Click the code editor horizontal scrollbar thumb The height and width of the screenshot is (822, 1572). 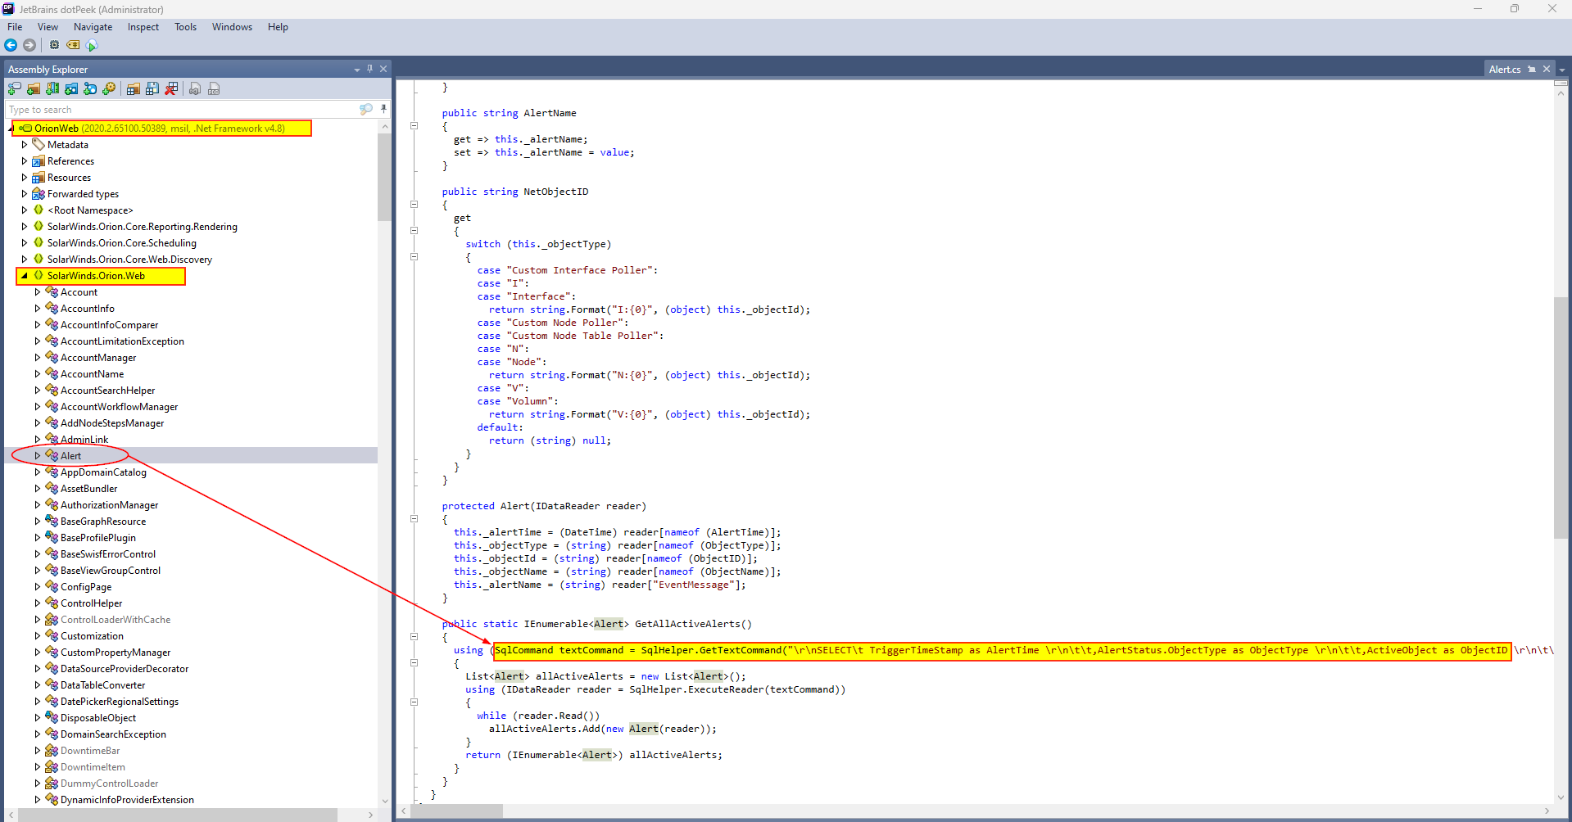(457, 811)
